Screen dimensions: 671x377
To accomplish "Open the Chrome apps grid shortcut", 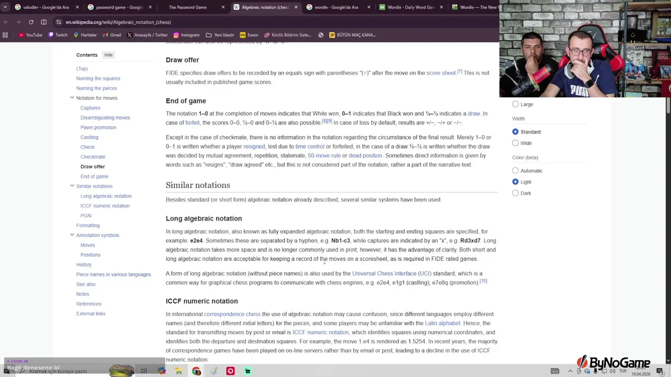I will [x=5, y=35].
